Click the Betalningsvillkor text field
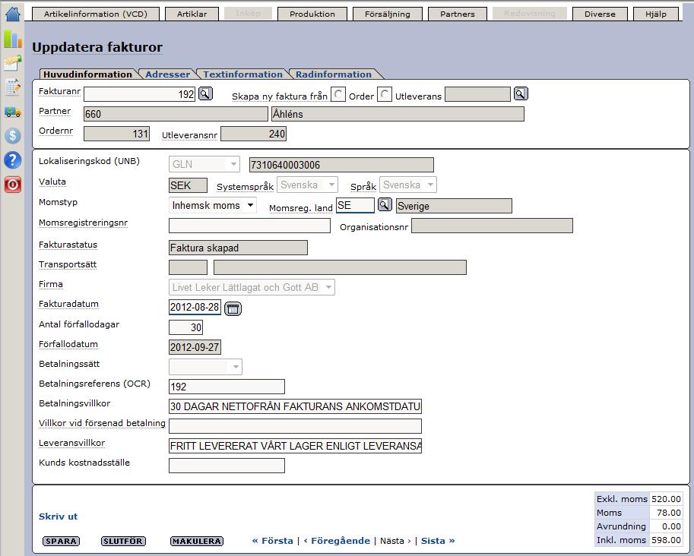The height and width of the screenshot is (556, 694). (295, 406)
